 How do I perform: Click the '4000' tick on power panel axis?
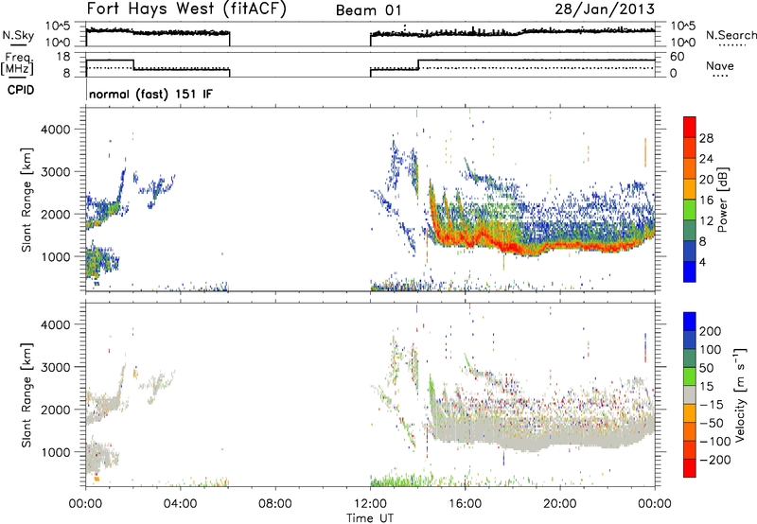tap(55, 130)
